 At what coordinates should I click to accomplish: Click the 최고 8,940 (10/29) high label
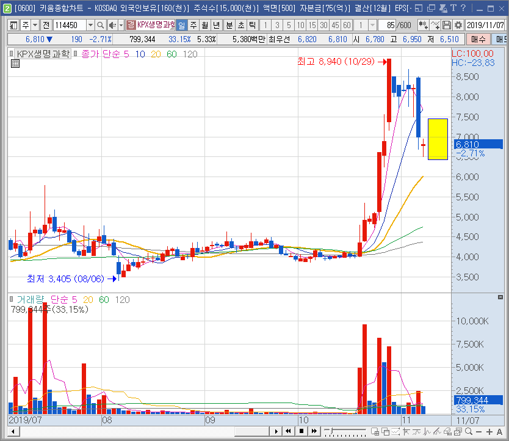pos(336,61)
